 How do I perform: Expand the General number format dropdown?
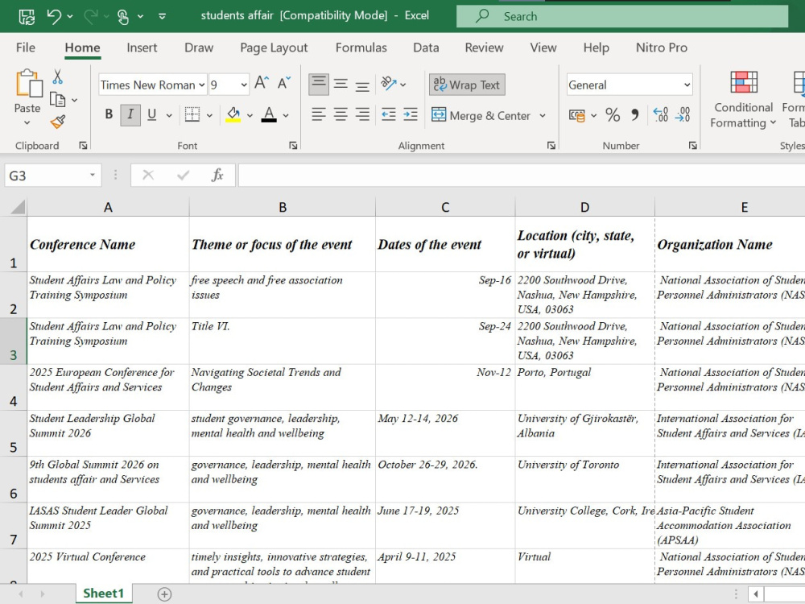[687, 85]
